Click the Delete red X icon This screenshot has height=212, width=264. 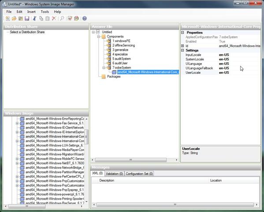[54, 19]
